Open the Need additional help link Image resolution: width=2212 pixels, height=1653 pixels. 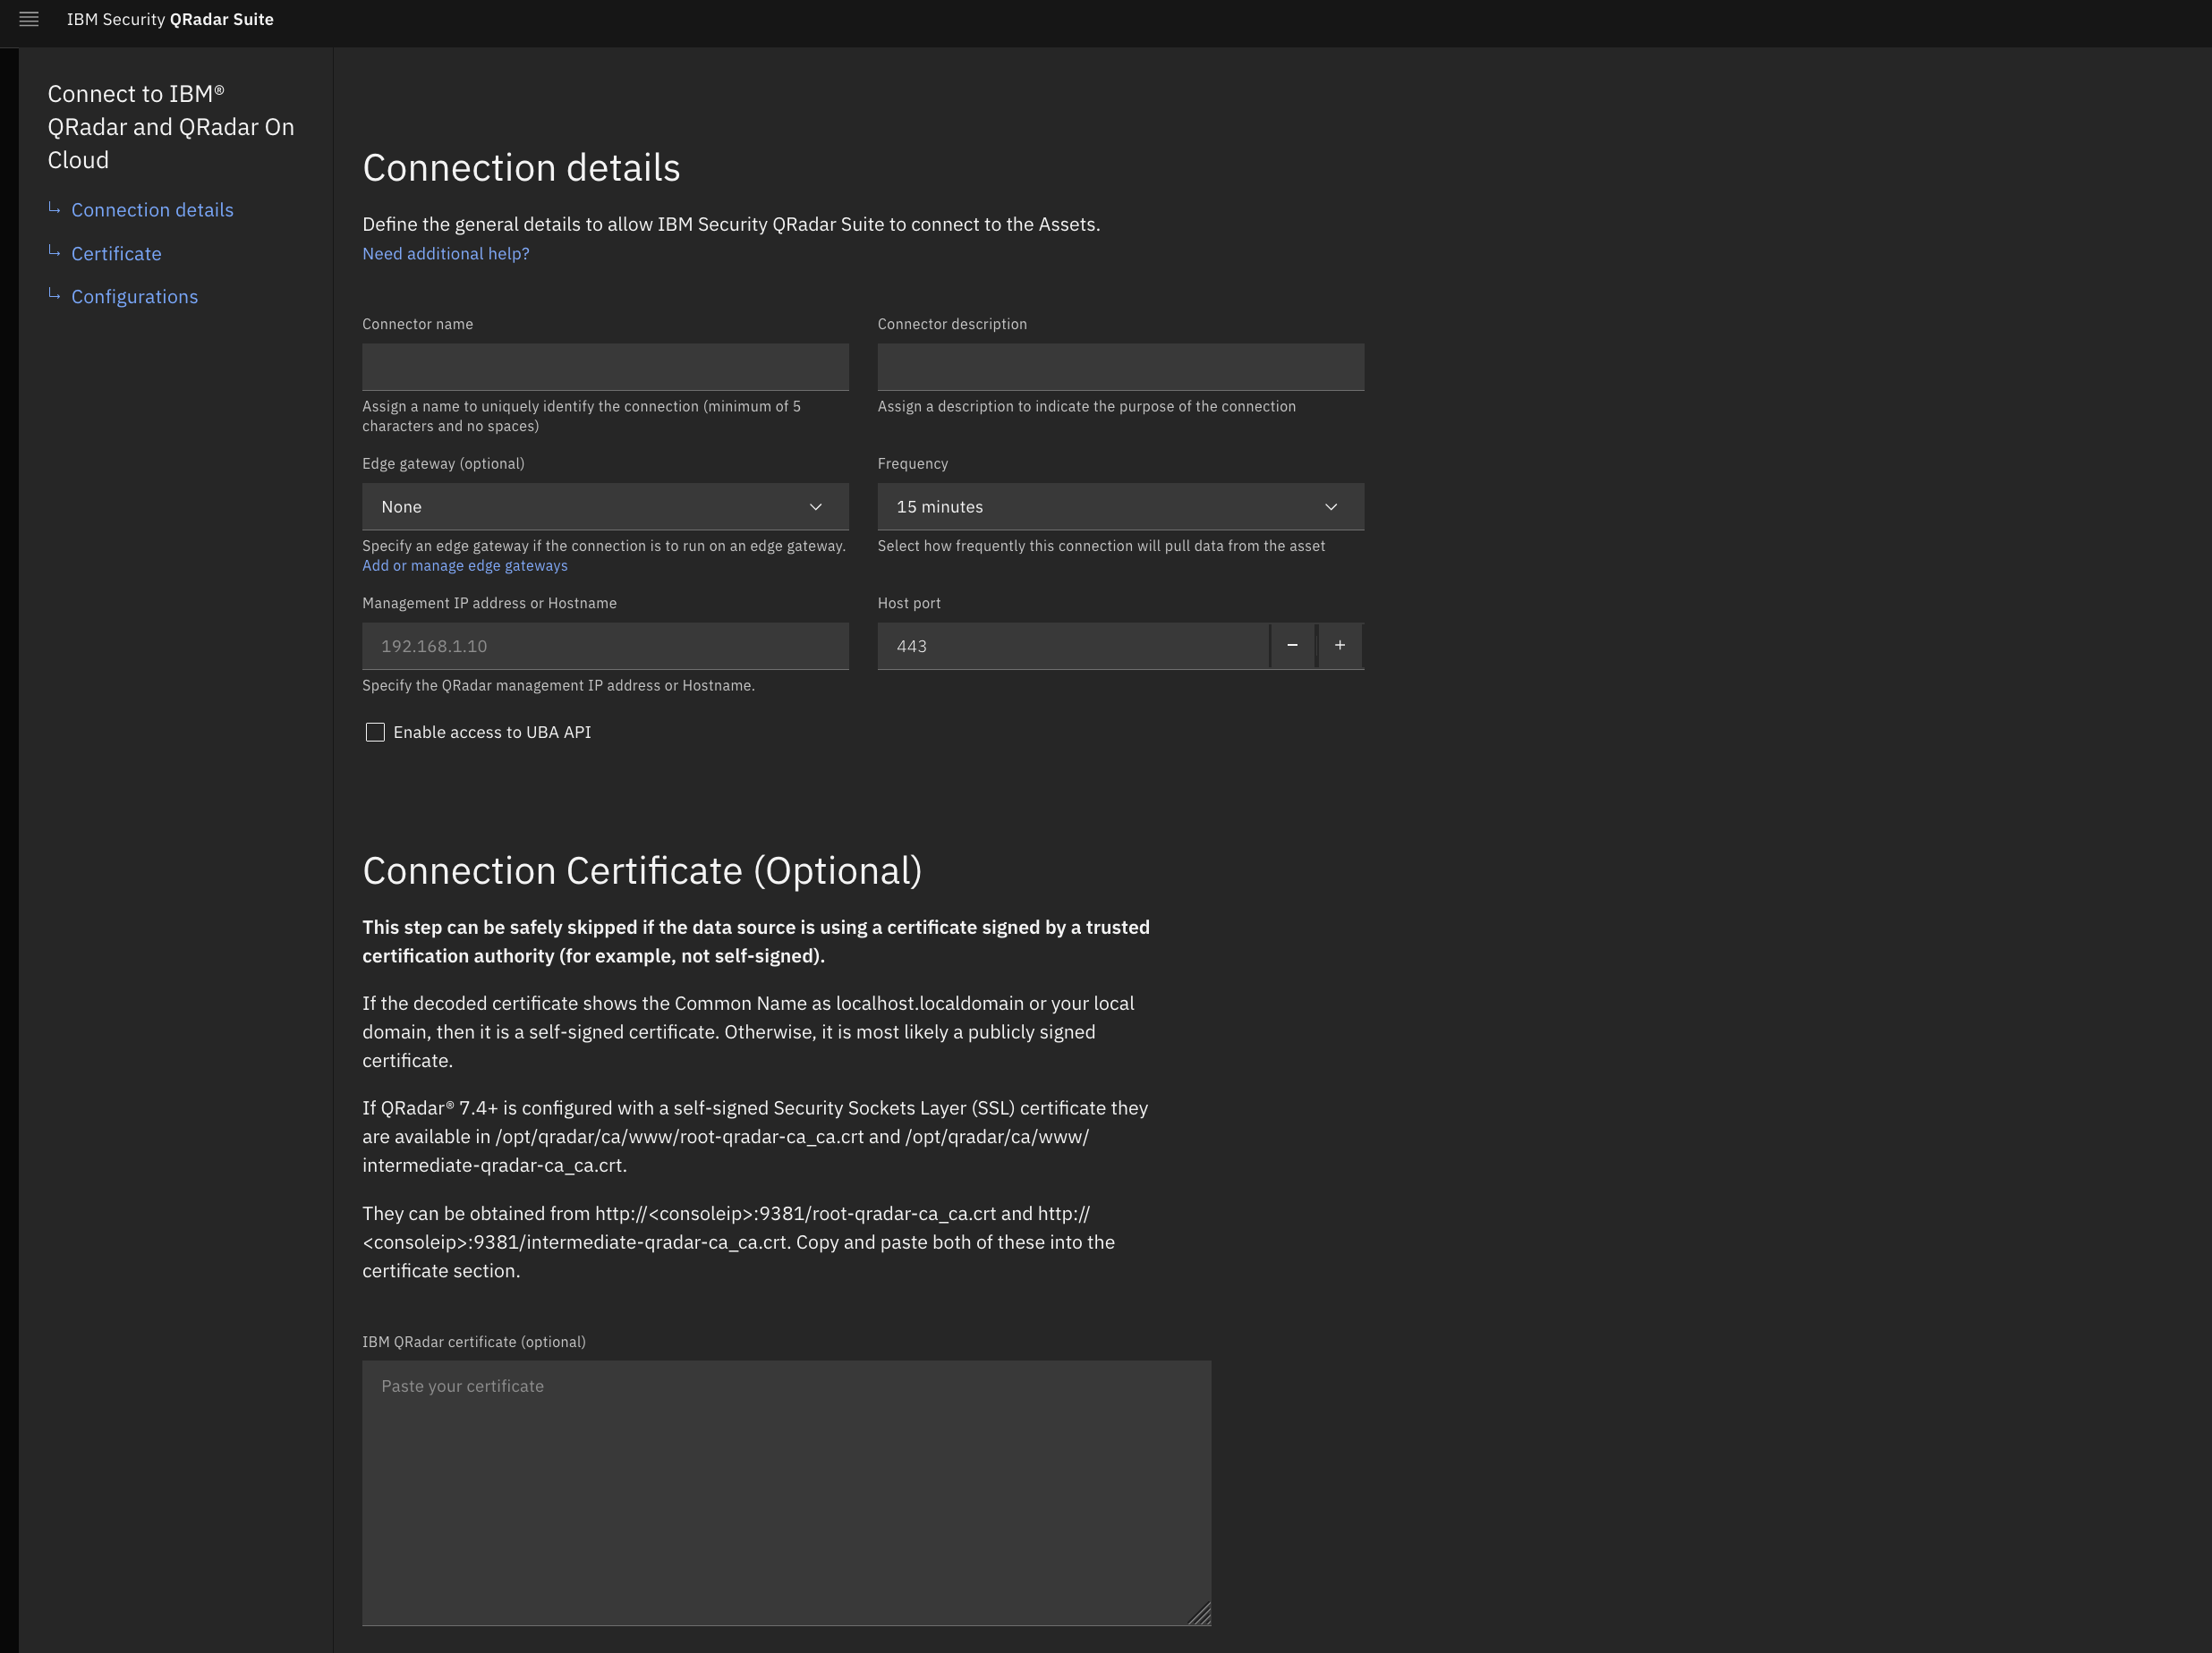(445, 253)
